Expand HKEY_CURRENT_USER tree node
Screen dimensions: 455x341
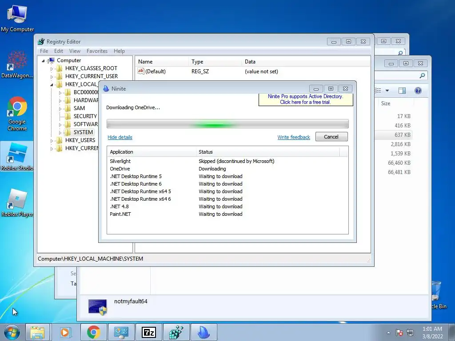tap(52, 76)
